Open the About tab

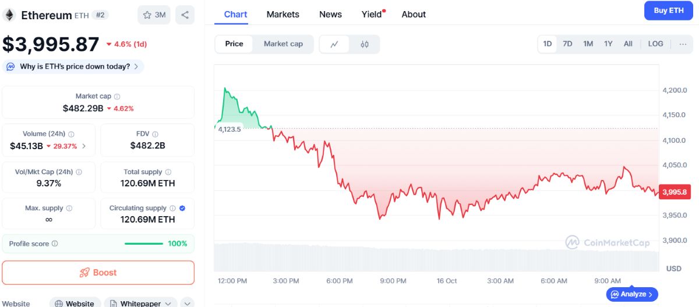point(414,14)
